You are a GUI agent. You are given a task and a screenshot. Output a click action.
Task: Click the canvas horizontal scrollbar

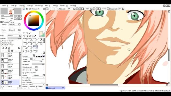pos(104,85)
